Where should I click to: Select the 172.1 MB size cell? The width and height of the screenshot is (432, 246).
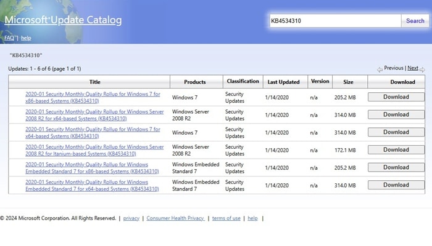pos(345,150)
